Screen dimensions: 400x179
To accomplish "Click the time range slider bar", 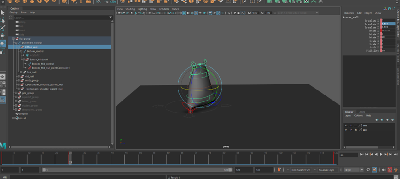I will [x=137, y=170].
